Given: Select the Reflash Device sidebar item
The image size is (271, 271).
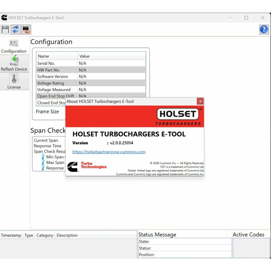Looking at the screenshot, I should coord(14,63).
